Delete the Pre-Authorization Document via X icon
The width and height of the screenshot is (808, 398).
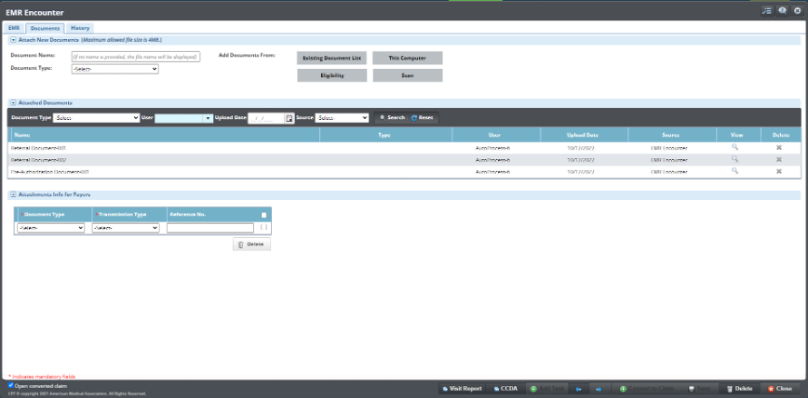778,171
